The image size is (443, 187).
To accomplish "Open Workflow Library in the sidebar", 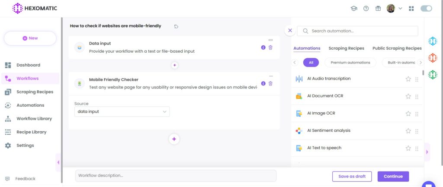I will tap(34, 119).
